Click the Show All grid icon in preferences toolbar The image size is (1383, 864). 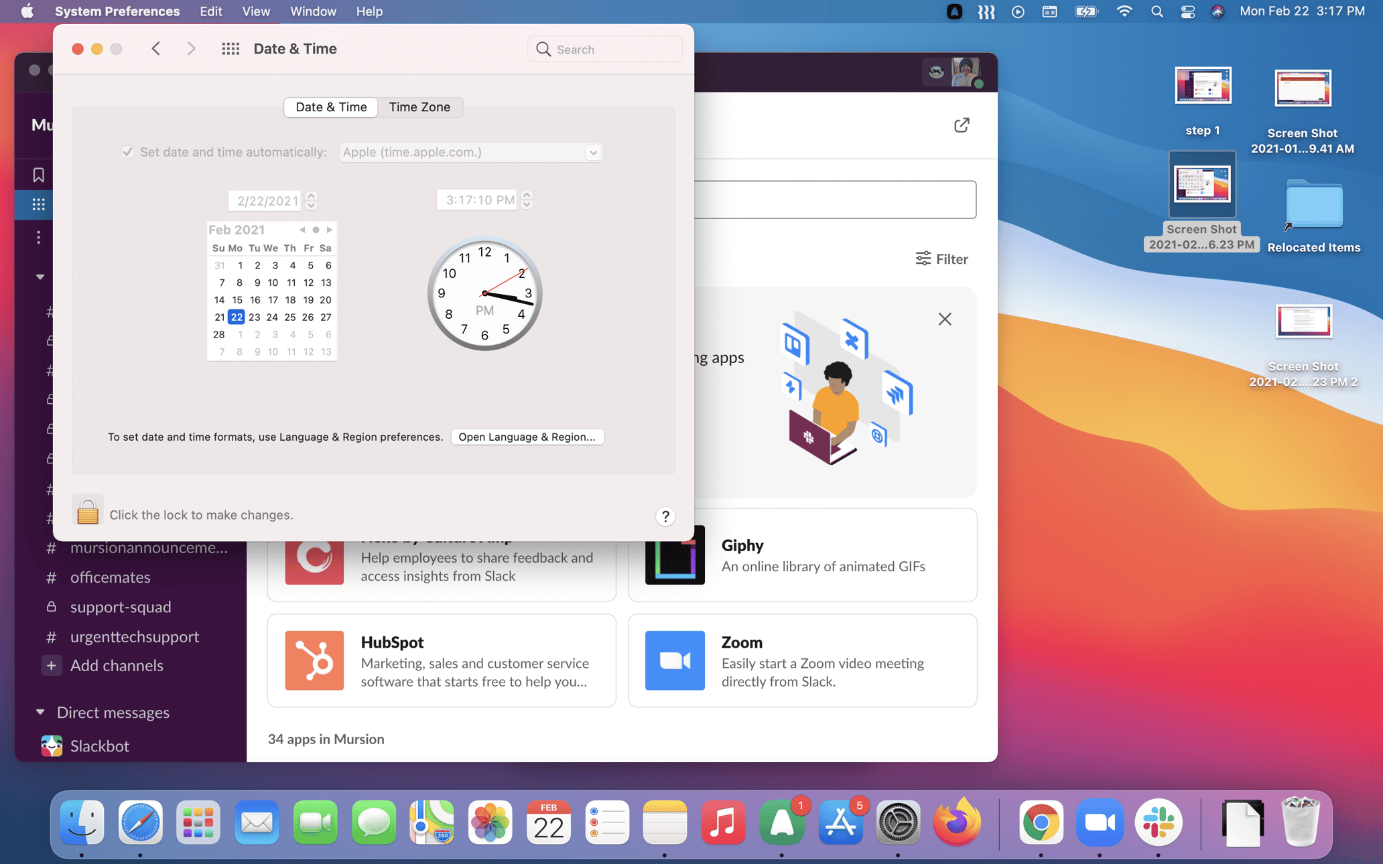230,49
